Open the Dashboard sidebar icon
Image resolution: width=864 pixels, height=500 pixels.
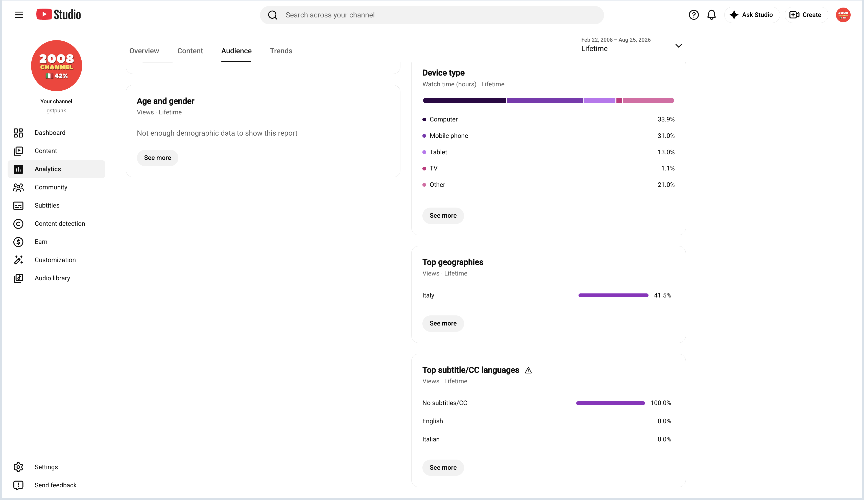point(18,133)
